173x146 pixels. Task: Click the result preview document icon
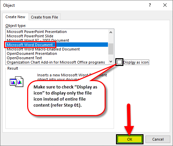pyautogui.click(x=16, y=82)
